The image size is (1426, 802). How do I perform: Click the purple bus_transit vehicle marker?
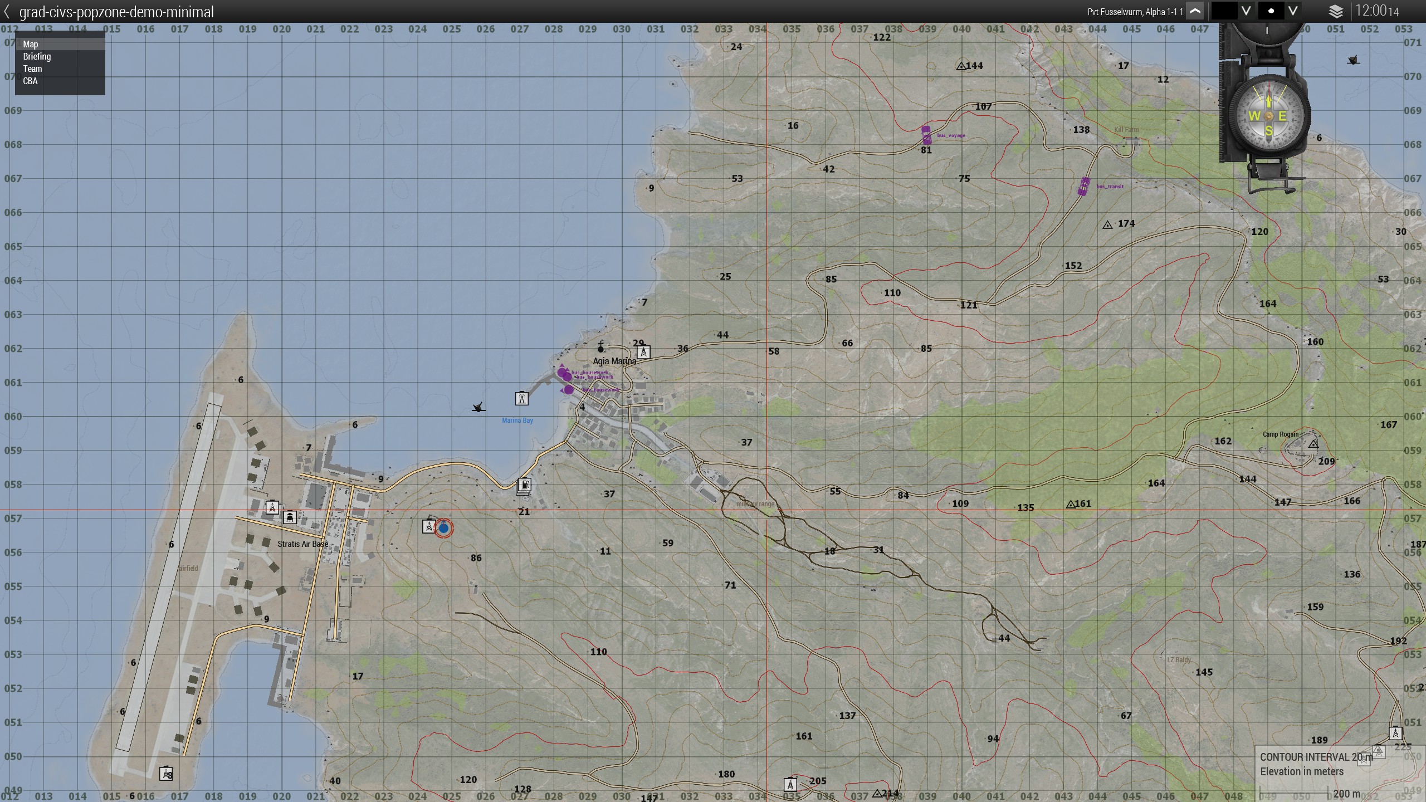(x=1083, y=186)
